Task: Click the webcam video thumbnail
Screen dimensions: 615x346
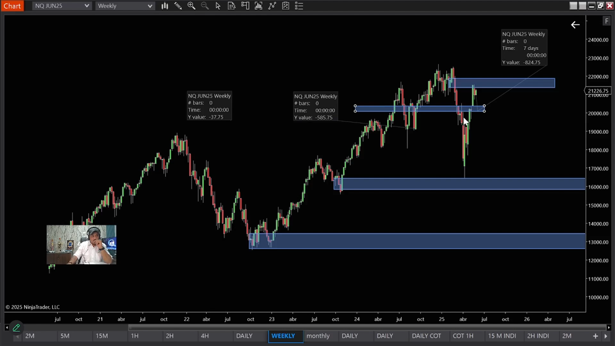Action: click(81, 244)
